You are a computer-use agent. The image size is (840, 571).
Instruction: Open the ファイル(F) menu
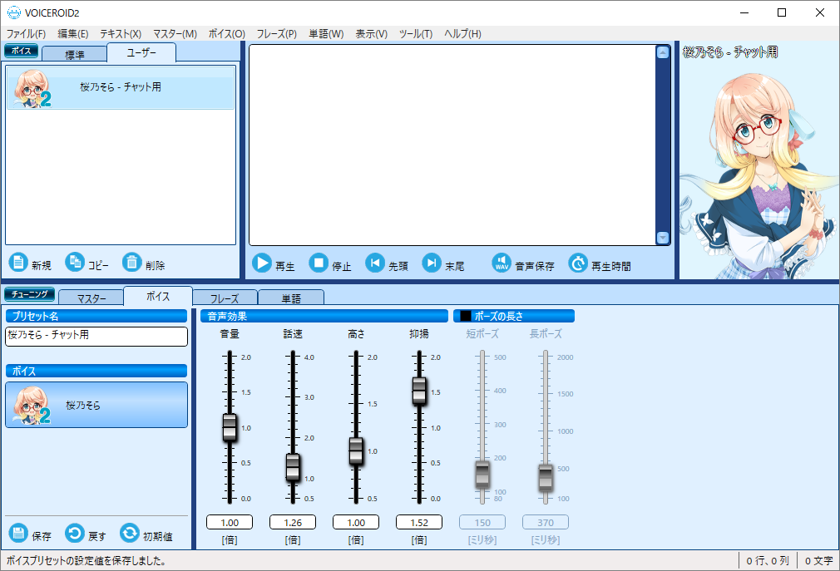pyautogui.click(x=26, y=34)
